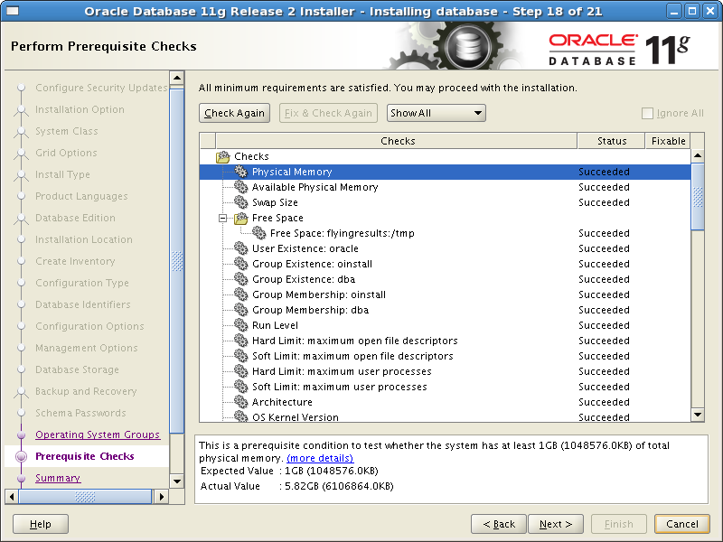Viewport: 723px width, 542px height.
Task: Click the Group Membership: oinstall gear icon
Action: click(240, 294)
